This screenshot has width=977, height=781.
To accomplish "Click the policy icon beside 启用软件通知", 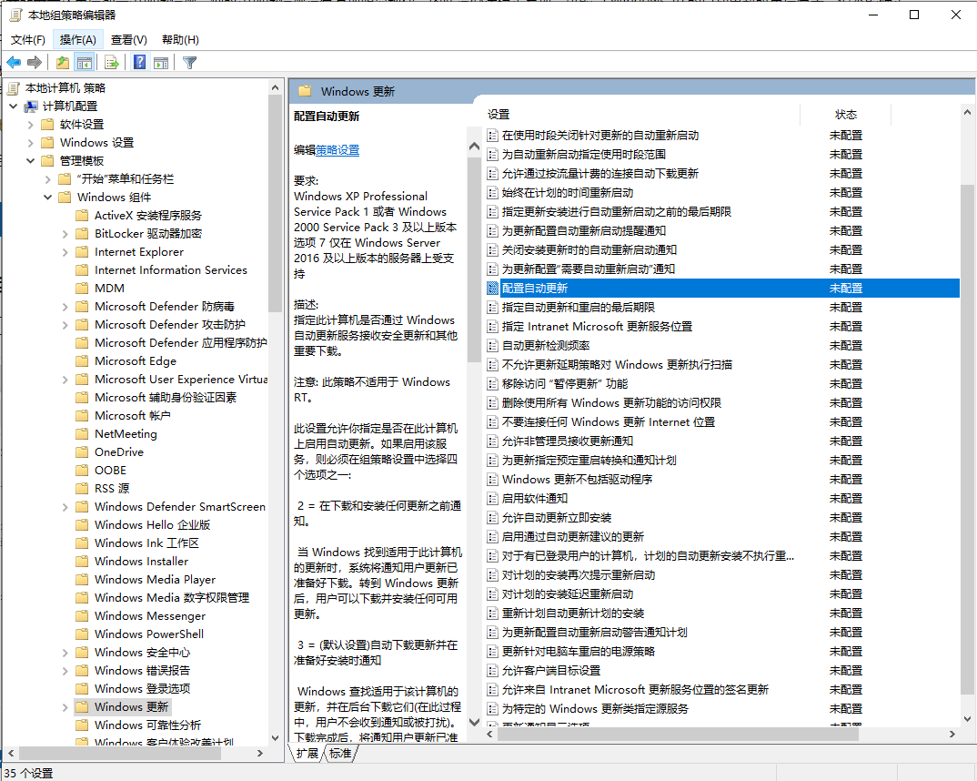I will 492,499.
